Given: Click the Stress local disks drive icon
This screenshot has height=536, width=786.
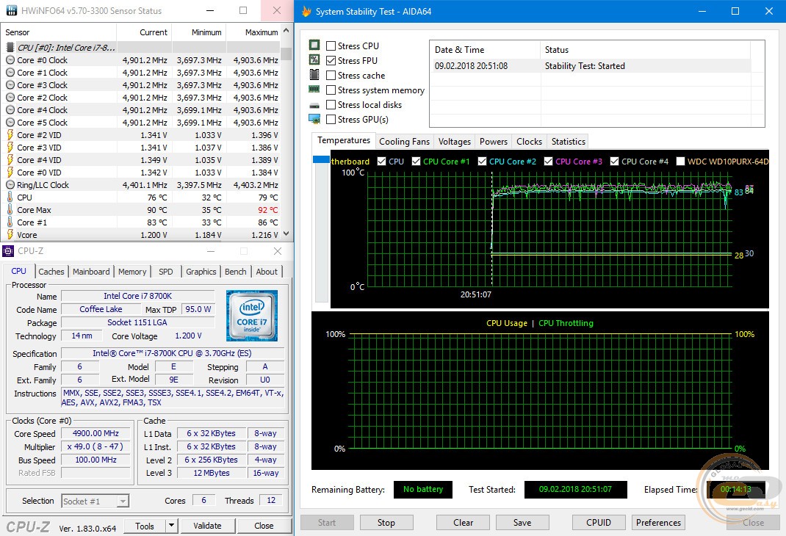Looking at the screenshot, I should click(x=314, y=105).
